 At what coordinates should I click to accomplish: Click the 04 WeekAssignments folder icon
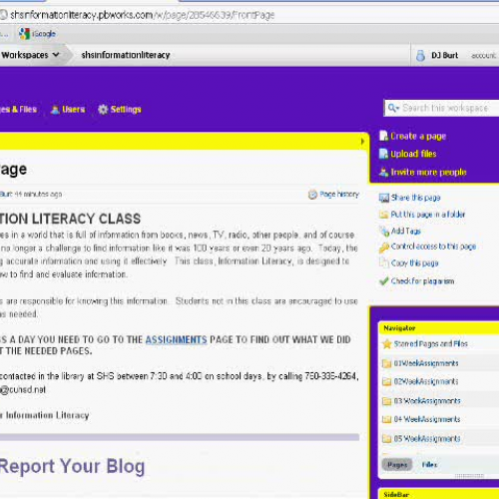click(x=386, y=419)
